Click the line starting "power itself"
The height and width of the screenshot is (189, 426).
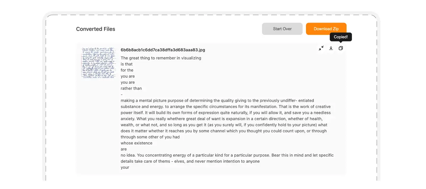[x=226, y=113]
